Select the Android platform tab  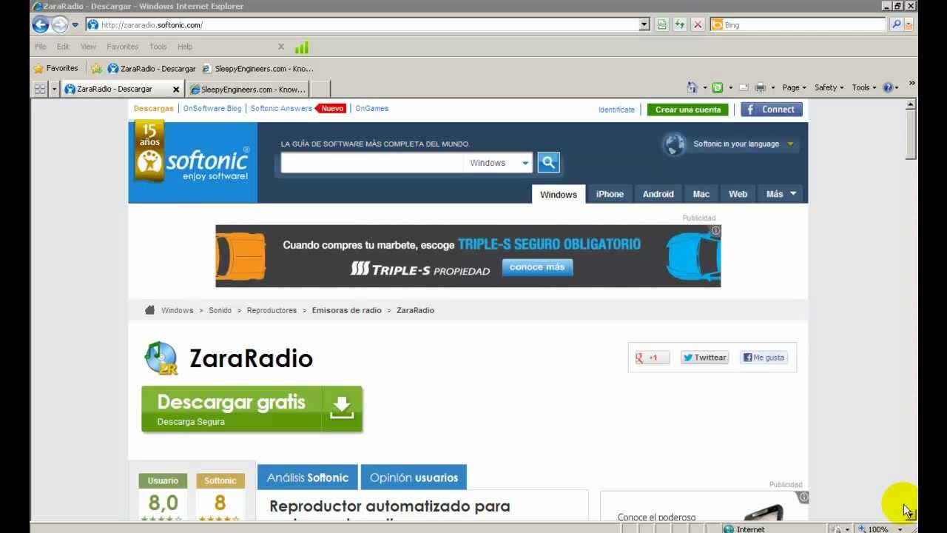[658, 194]
